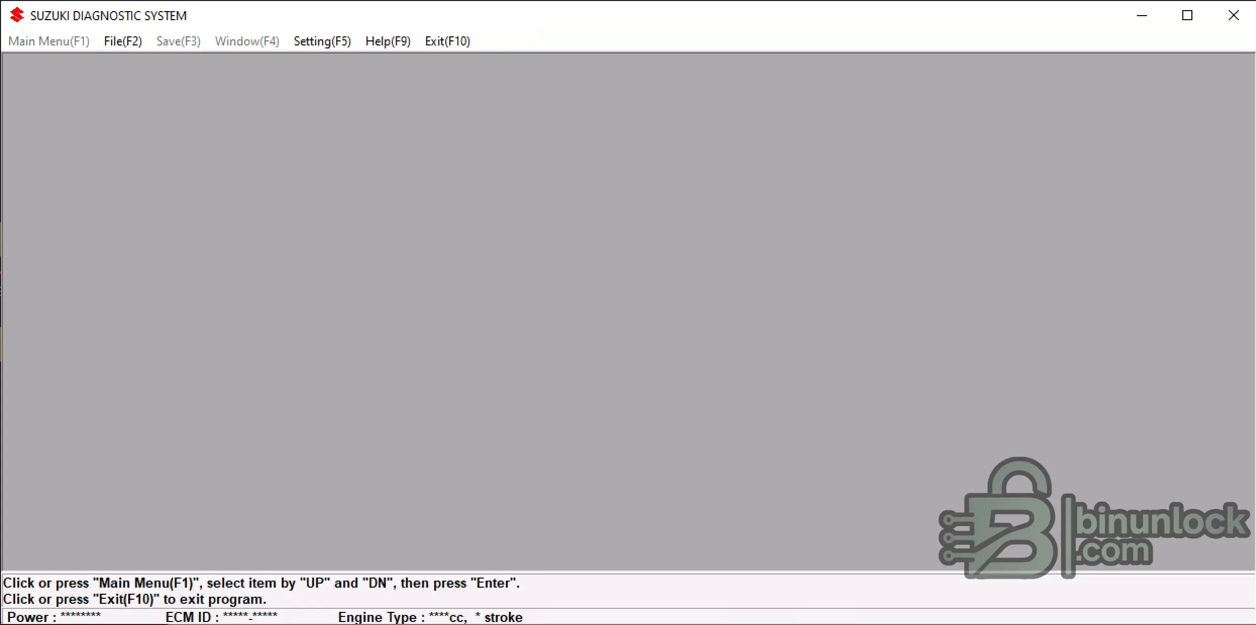Click the Save(F3) menu item

coord(179,41)
